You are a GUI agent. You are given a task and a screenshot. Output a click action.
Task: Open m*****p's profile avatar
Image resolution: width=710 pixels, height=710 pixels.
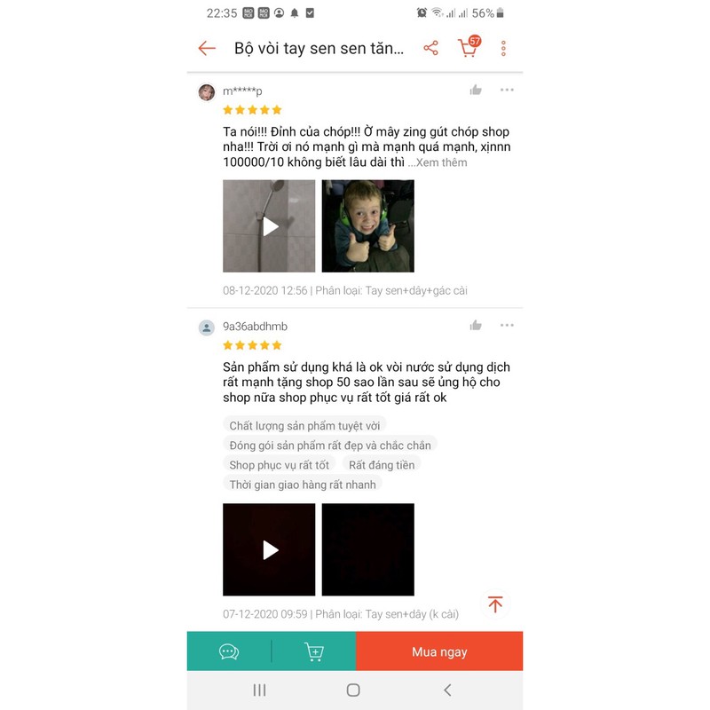[x=207, y=92]
